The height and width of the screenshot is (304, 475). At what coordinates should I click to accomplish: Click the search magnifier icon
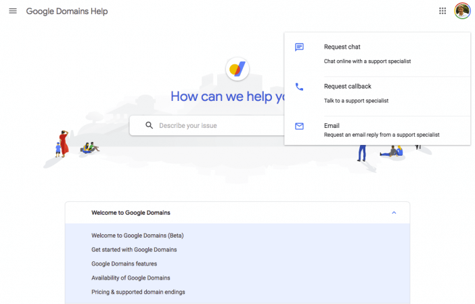coord(149,125)
